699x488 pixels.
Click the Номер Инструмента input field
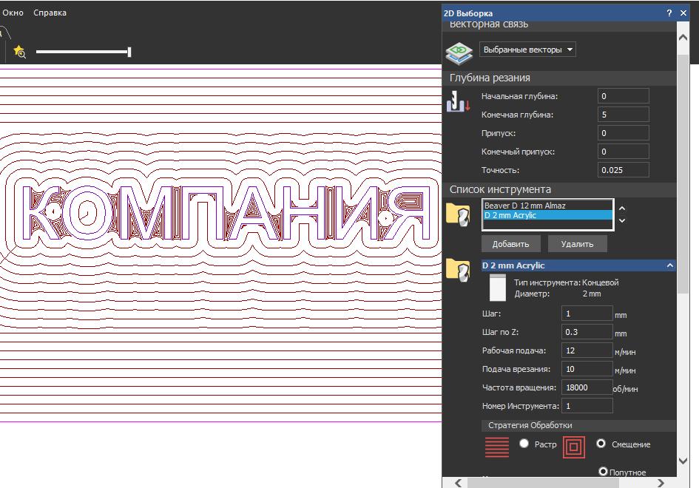587,406
